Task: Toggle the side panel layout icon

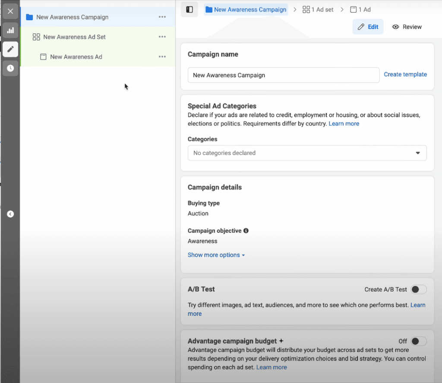Action: [189, 9]
